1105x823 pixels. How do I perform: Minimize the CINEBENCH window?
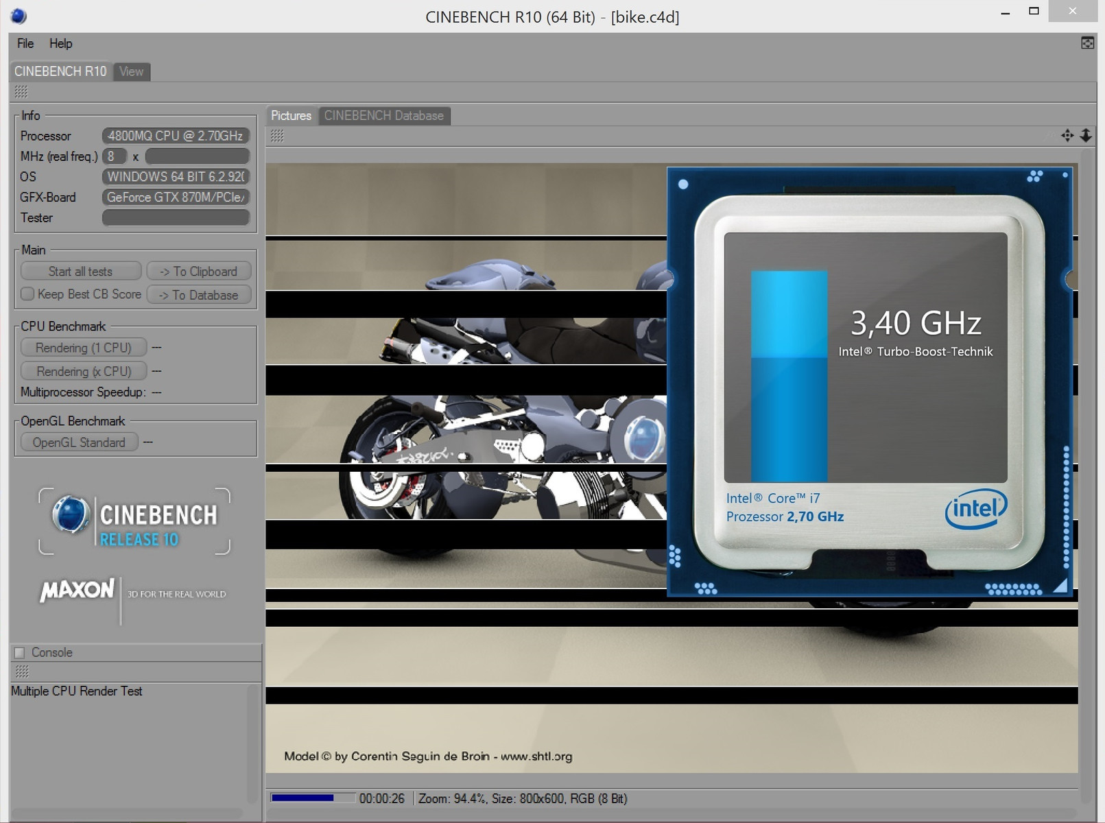pos(1006,12)
